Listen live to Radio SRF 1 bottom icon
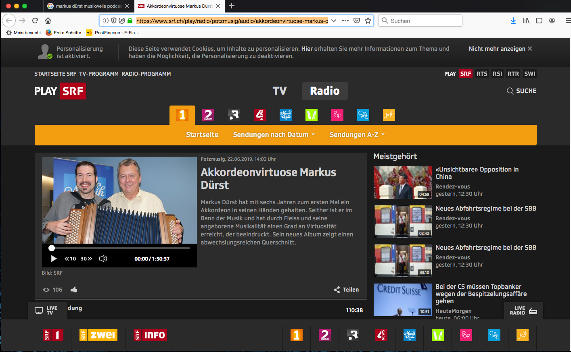 coord(297,335)
